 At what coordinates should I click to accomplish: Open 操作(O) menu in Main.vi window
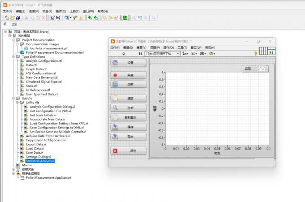(169, 47)
